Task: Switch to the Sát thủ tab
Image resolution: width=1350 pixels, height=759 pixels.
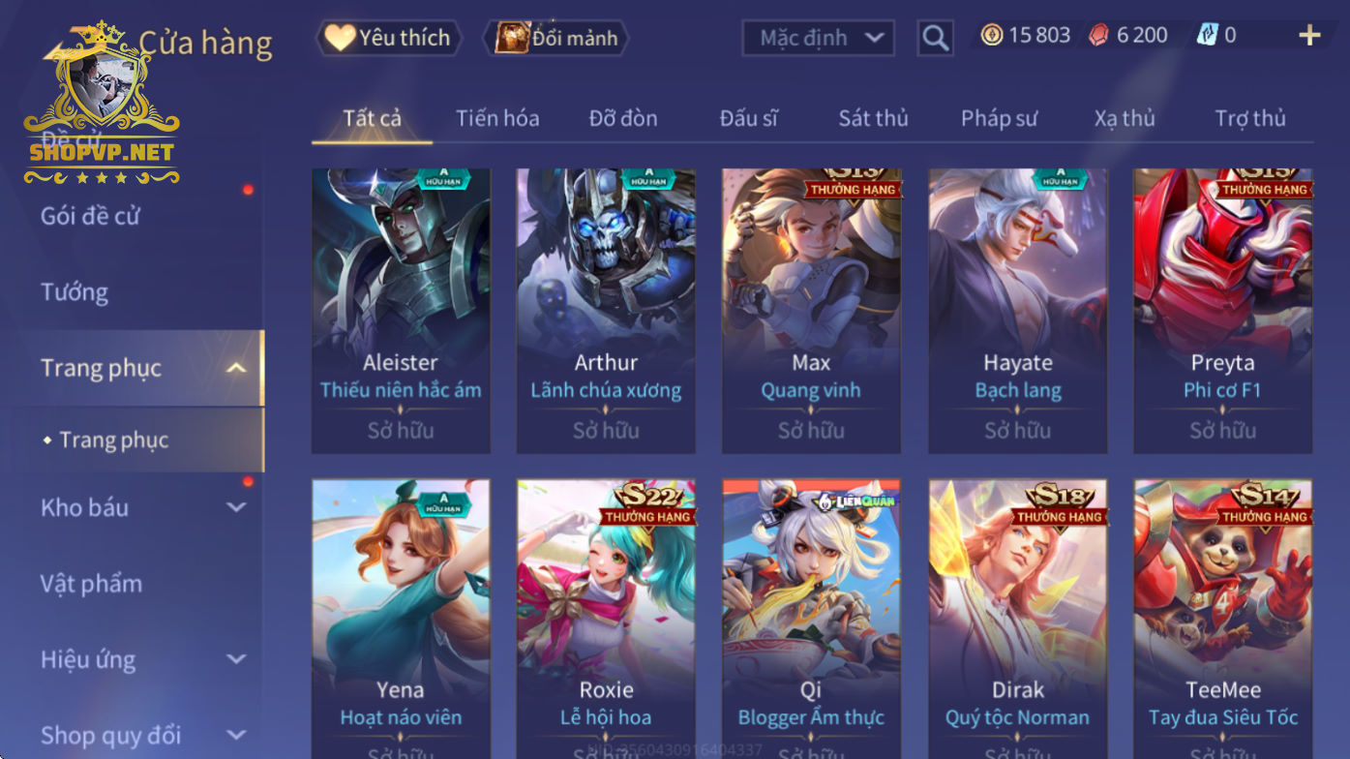Action: click(873, 118)
